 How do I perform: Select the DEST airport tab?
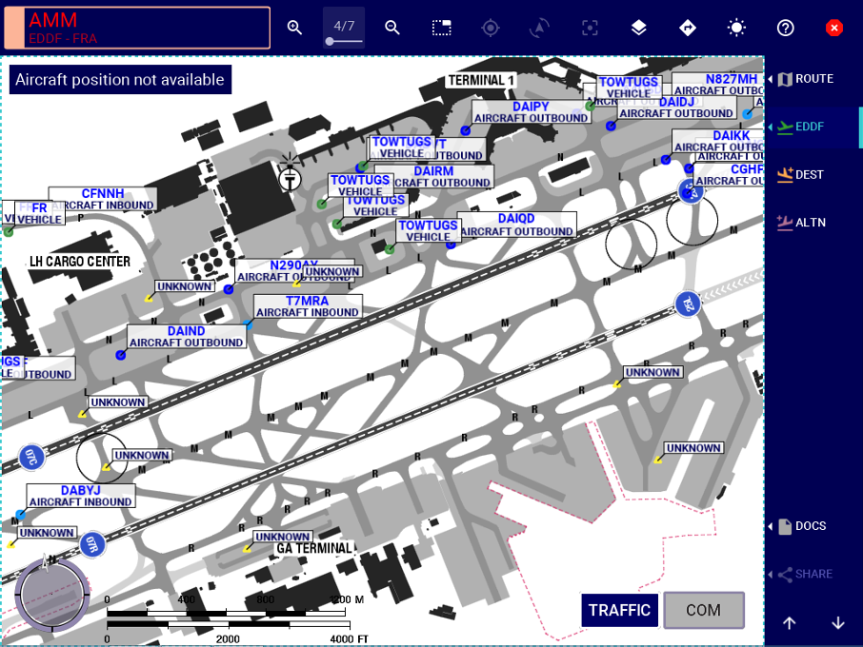(x=810, y=175)
